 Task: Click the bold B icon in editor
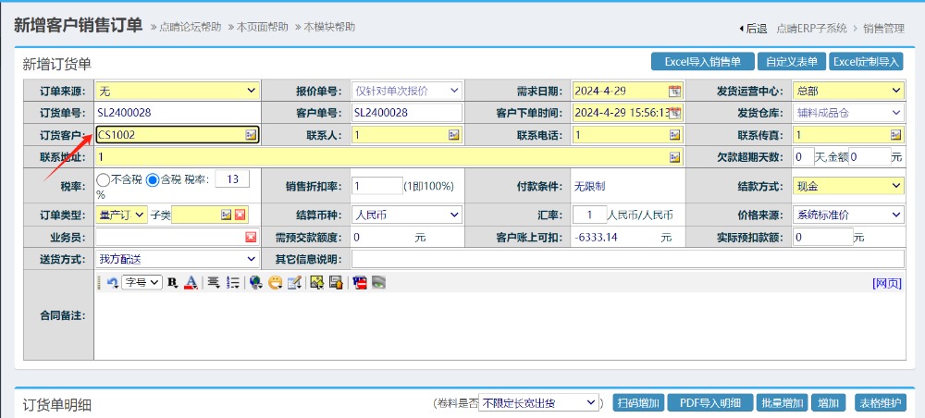pyautogui.click(x=172, y=282)
